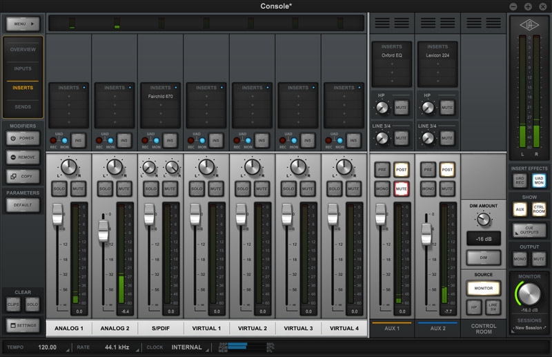This screenshot has width=552, height=357.
Task: Click the -16 dB dim amount display
Action: pyautogui.click(x=484, y=239)
